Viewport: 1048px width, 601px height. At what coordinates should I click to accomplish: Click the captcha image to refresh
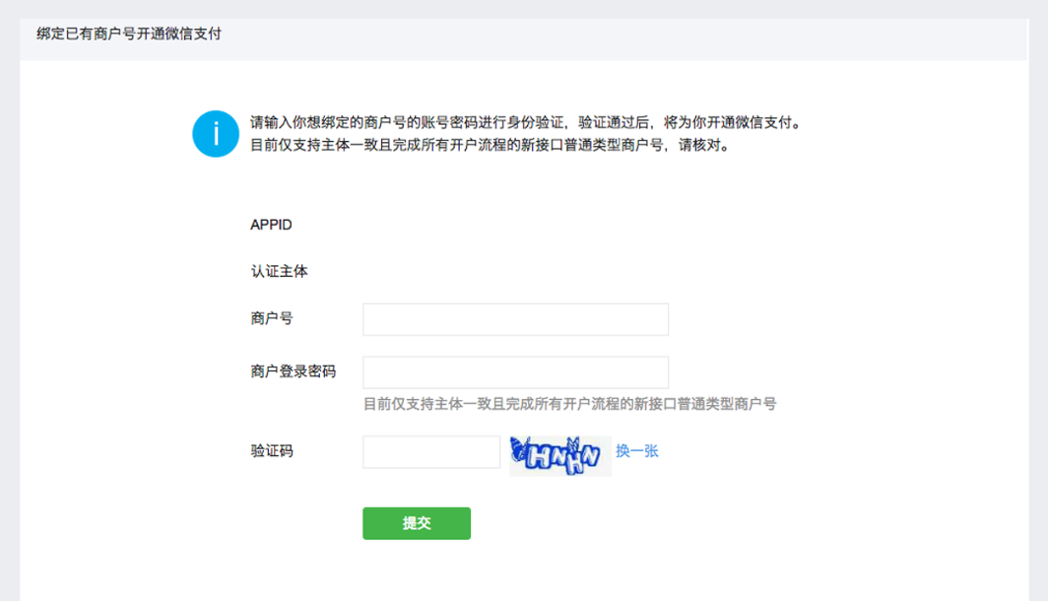[560, 455]
